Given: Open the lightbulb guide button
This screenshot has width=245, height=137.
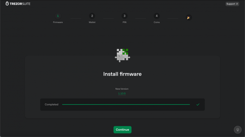Looking at the screenshot, I should click(238, 130).
